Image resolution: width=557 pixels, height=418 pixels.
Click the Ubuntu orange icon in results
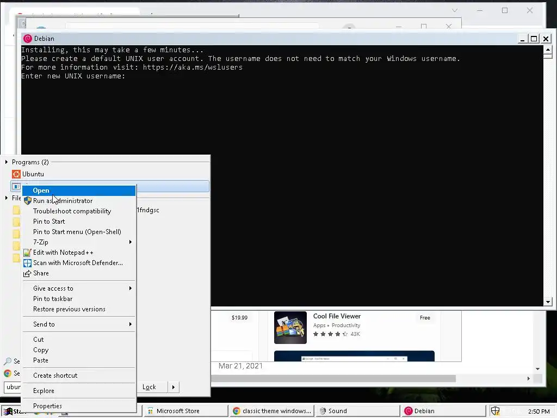point(16,174)
